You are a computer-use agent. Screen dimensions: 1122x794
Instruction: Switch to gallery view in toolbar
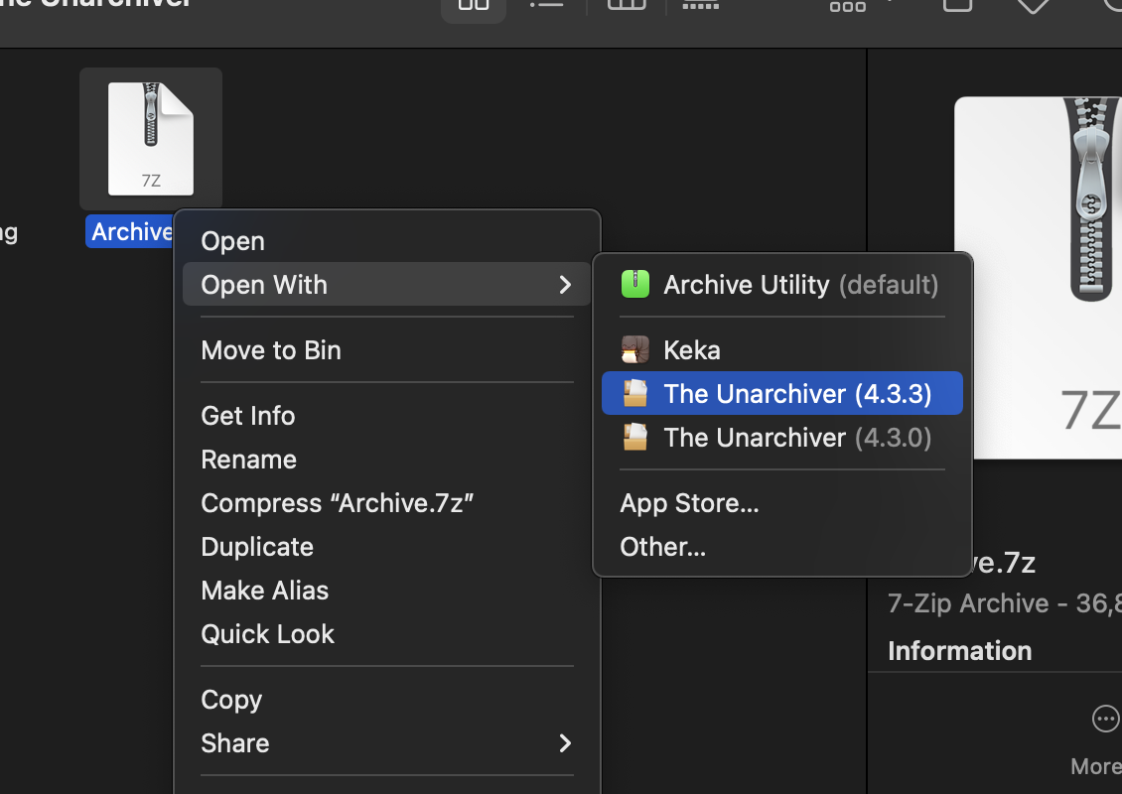click(701, 6)
